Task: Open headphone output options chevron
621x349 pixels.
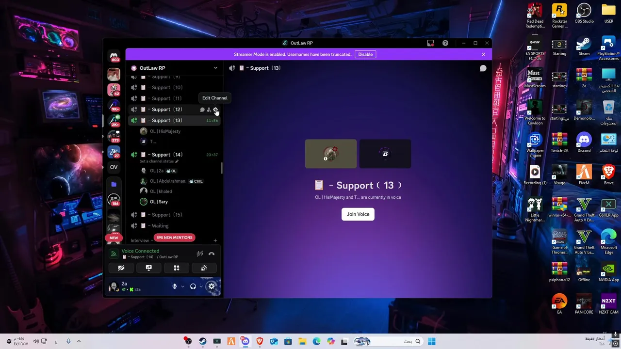Action: point(201,286)
